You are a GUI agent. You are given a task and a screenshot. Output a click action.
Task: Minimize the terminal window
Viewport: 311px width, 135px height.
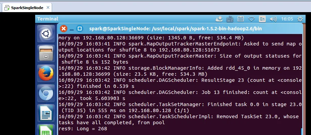[x=72, y=29]
